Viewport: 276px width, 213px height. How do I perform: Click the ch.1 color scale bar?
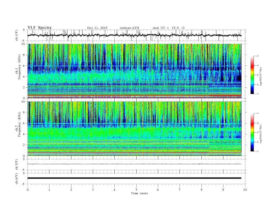[252, 75]
